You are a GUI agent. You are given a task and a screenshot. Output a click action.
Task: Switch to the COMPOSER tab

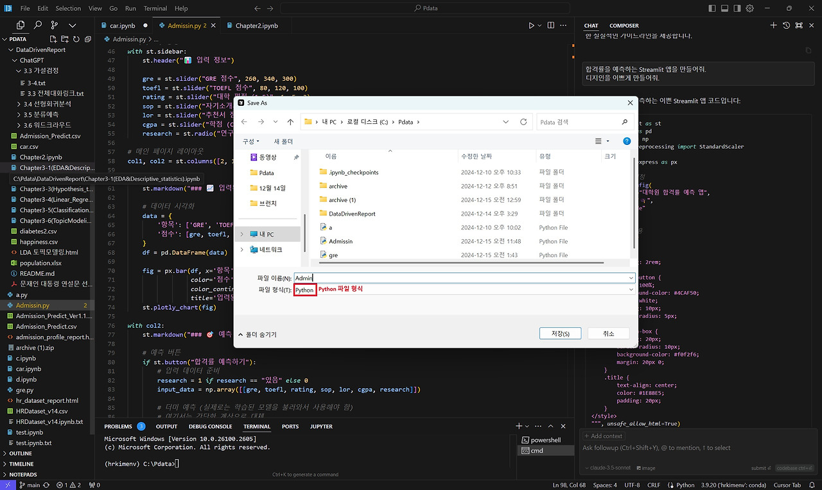pyautogui.click(x=624, y=26)
